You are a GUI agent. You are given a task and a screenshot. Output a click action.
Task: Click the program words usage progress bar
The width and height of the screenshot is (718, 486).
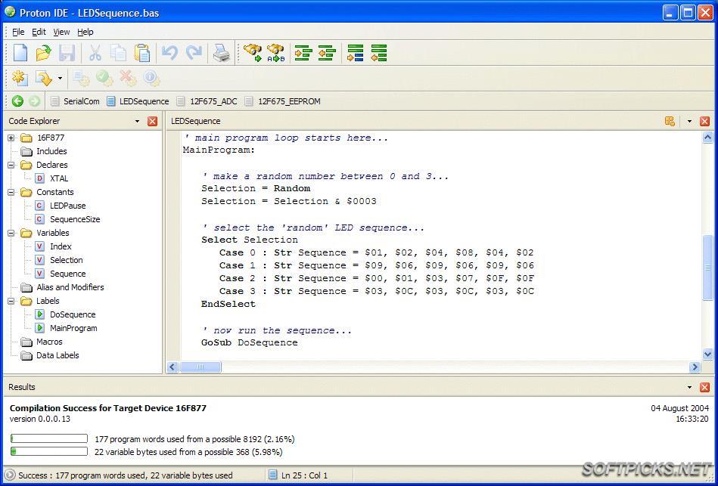point(49,439)
